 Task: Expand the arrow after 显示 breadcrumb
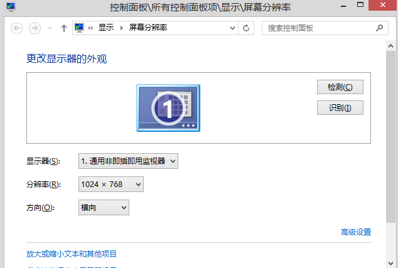click(x=122, y=28)
